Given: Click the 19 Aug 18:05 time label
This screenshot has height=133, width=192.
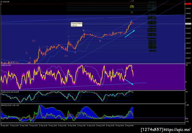Looking at the screenshot, I should [53, 126].
